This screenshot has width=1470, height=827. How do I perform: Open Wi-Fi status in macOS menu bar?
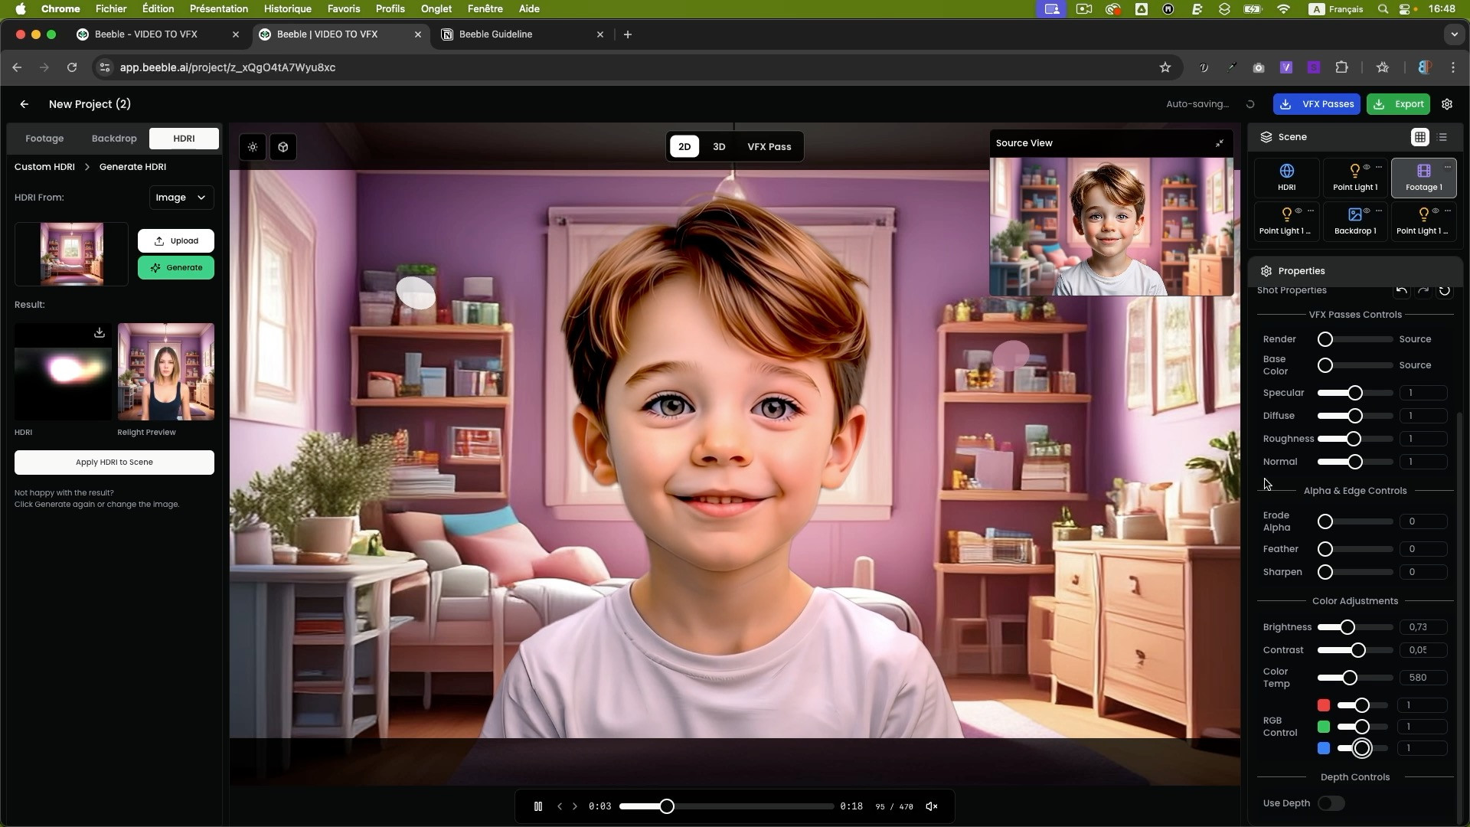click(x=1284, y=9)
